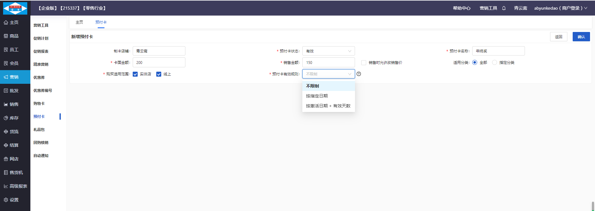The width and height of the screenshot is (595, 211).
Task: Open 优惠券 in the marketing submenu
Action: tap(39, 78)
